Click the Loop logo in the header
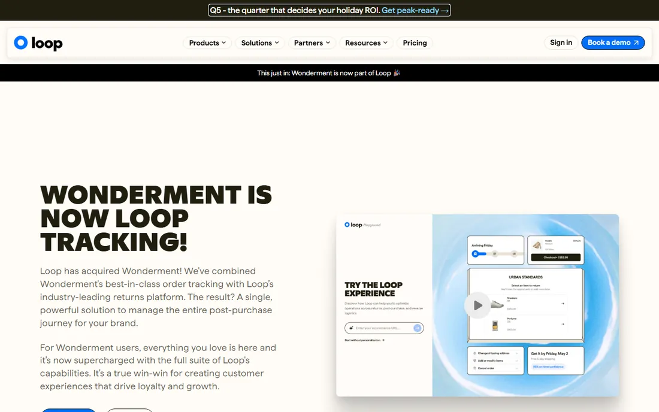659x412 pixels. [x=38, y=43]
